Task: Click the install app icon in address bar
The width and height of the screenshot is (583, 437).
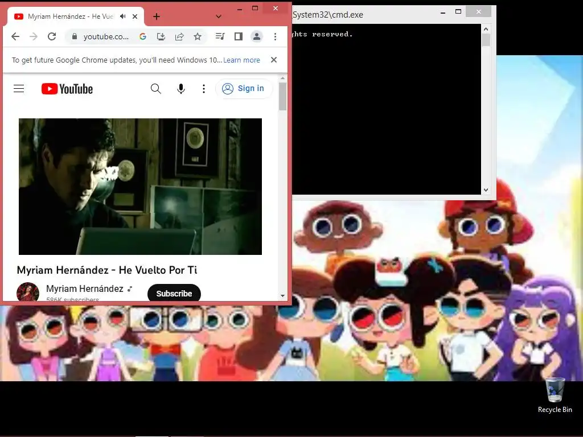Action: pos(161,36)
